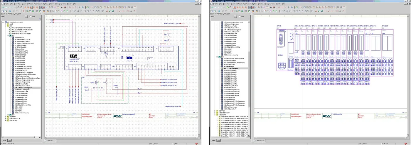This screenshot has width=411, height=145.
Task: Open the Optionen menu in the right window
Action: pyautogui.click(x=261, y=4)
